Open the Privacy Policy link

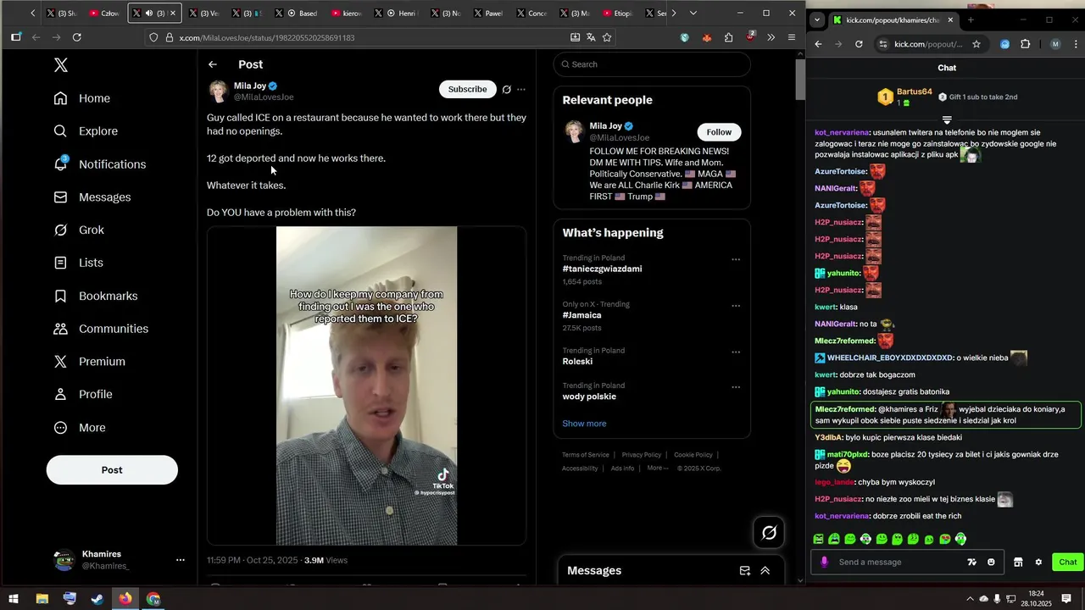pyautogui.click(x=642, y=455)
